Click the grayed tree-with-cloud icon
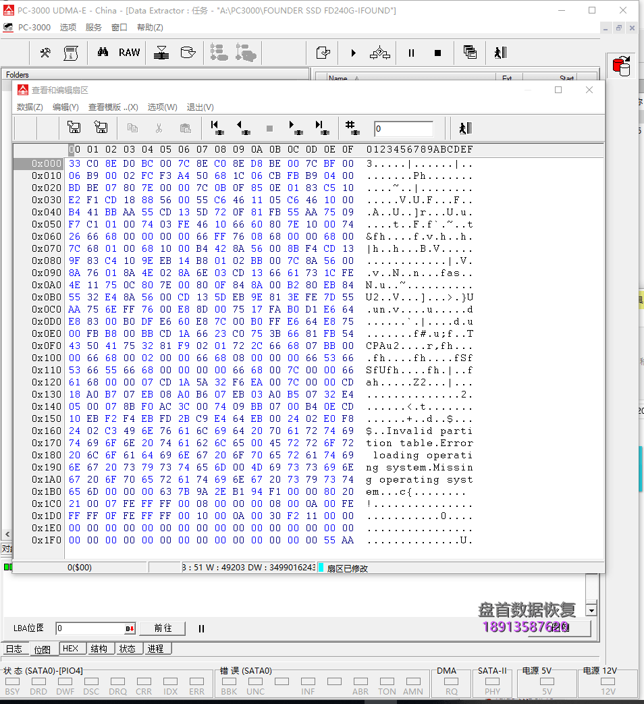Image resolution: width=644 pixels, height=704 pixels. 246,53
